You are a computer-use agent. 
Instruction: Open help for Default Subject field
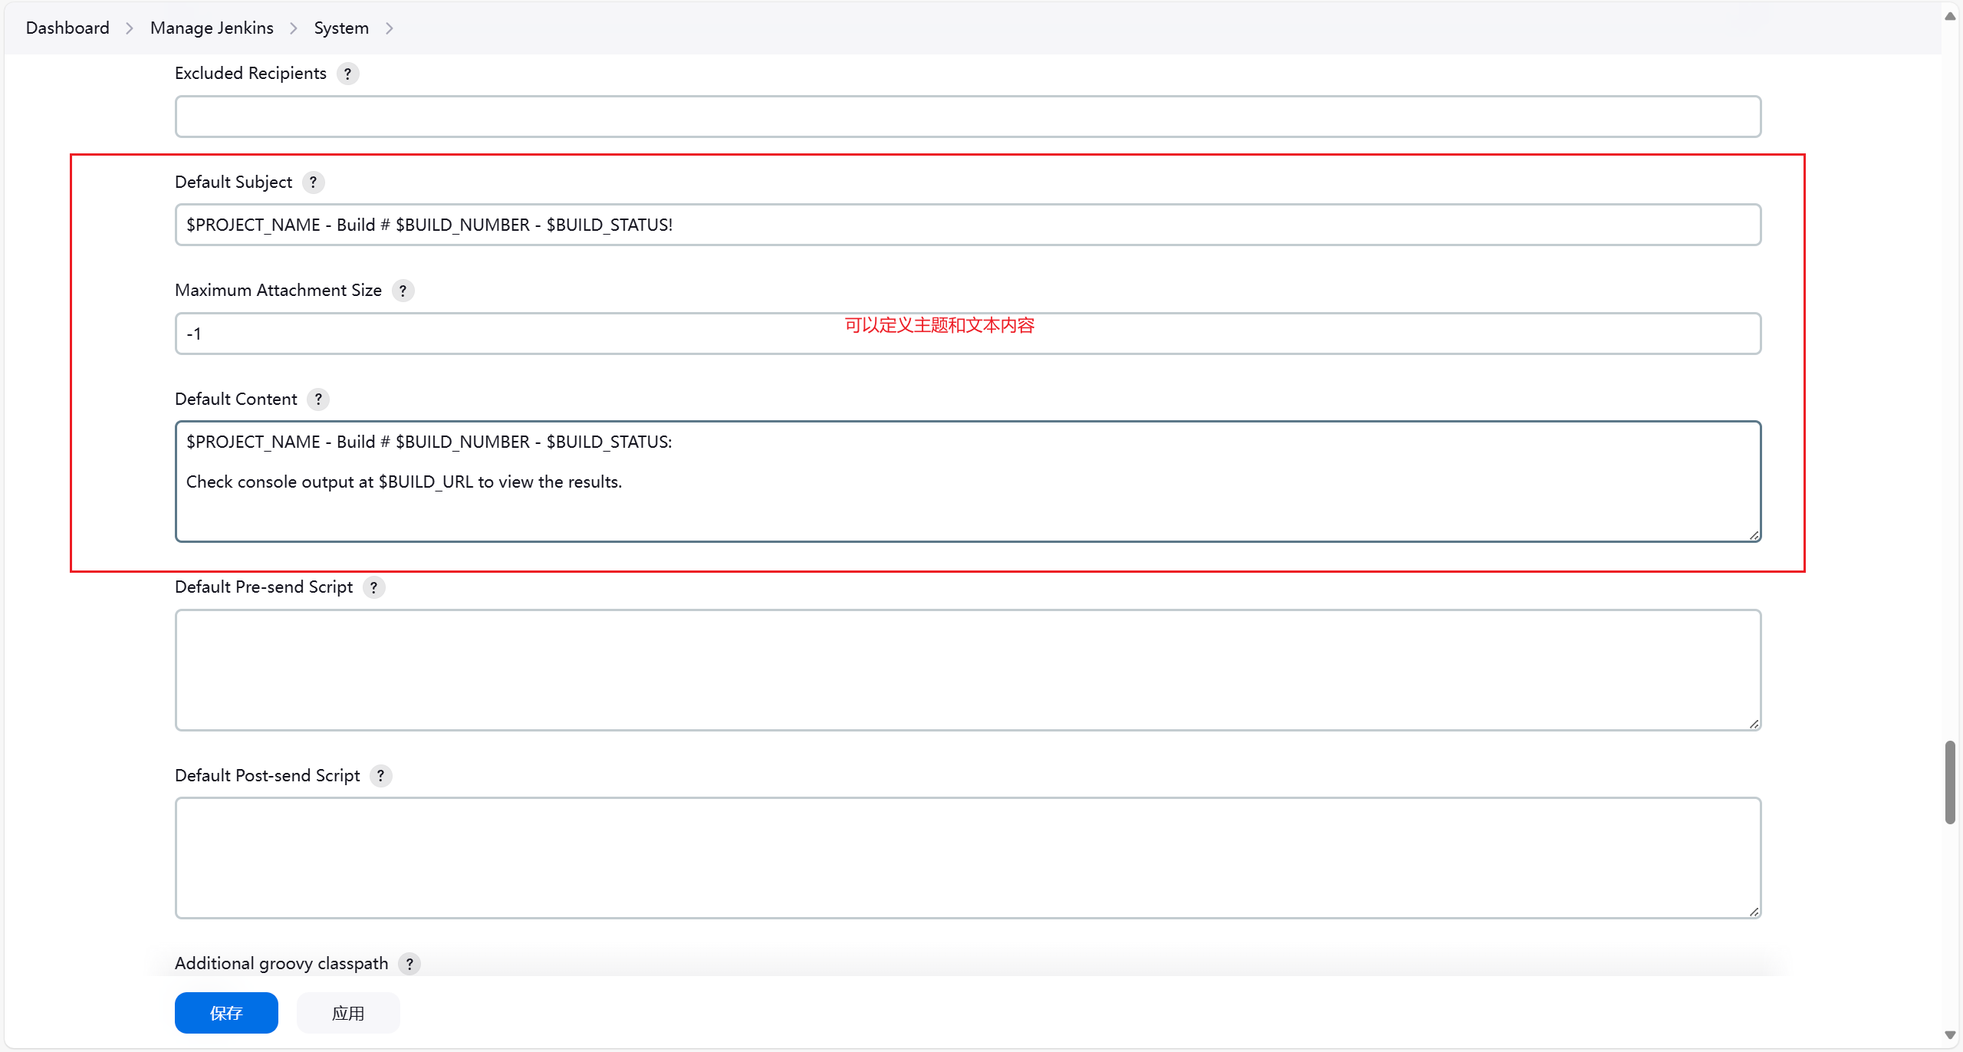point(313,182)
